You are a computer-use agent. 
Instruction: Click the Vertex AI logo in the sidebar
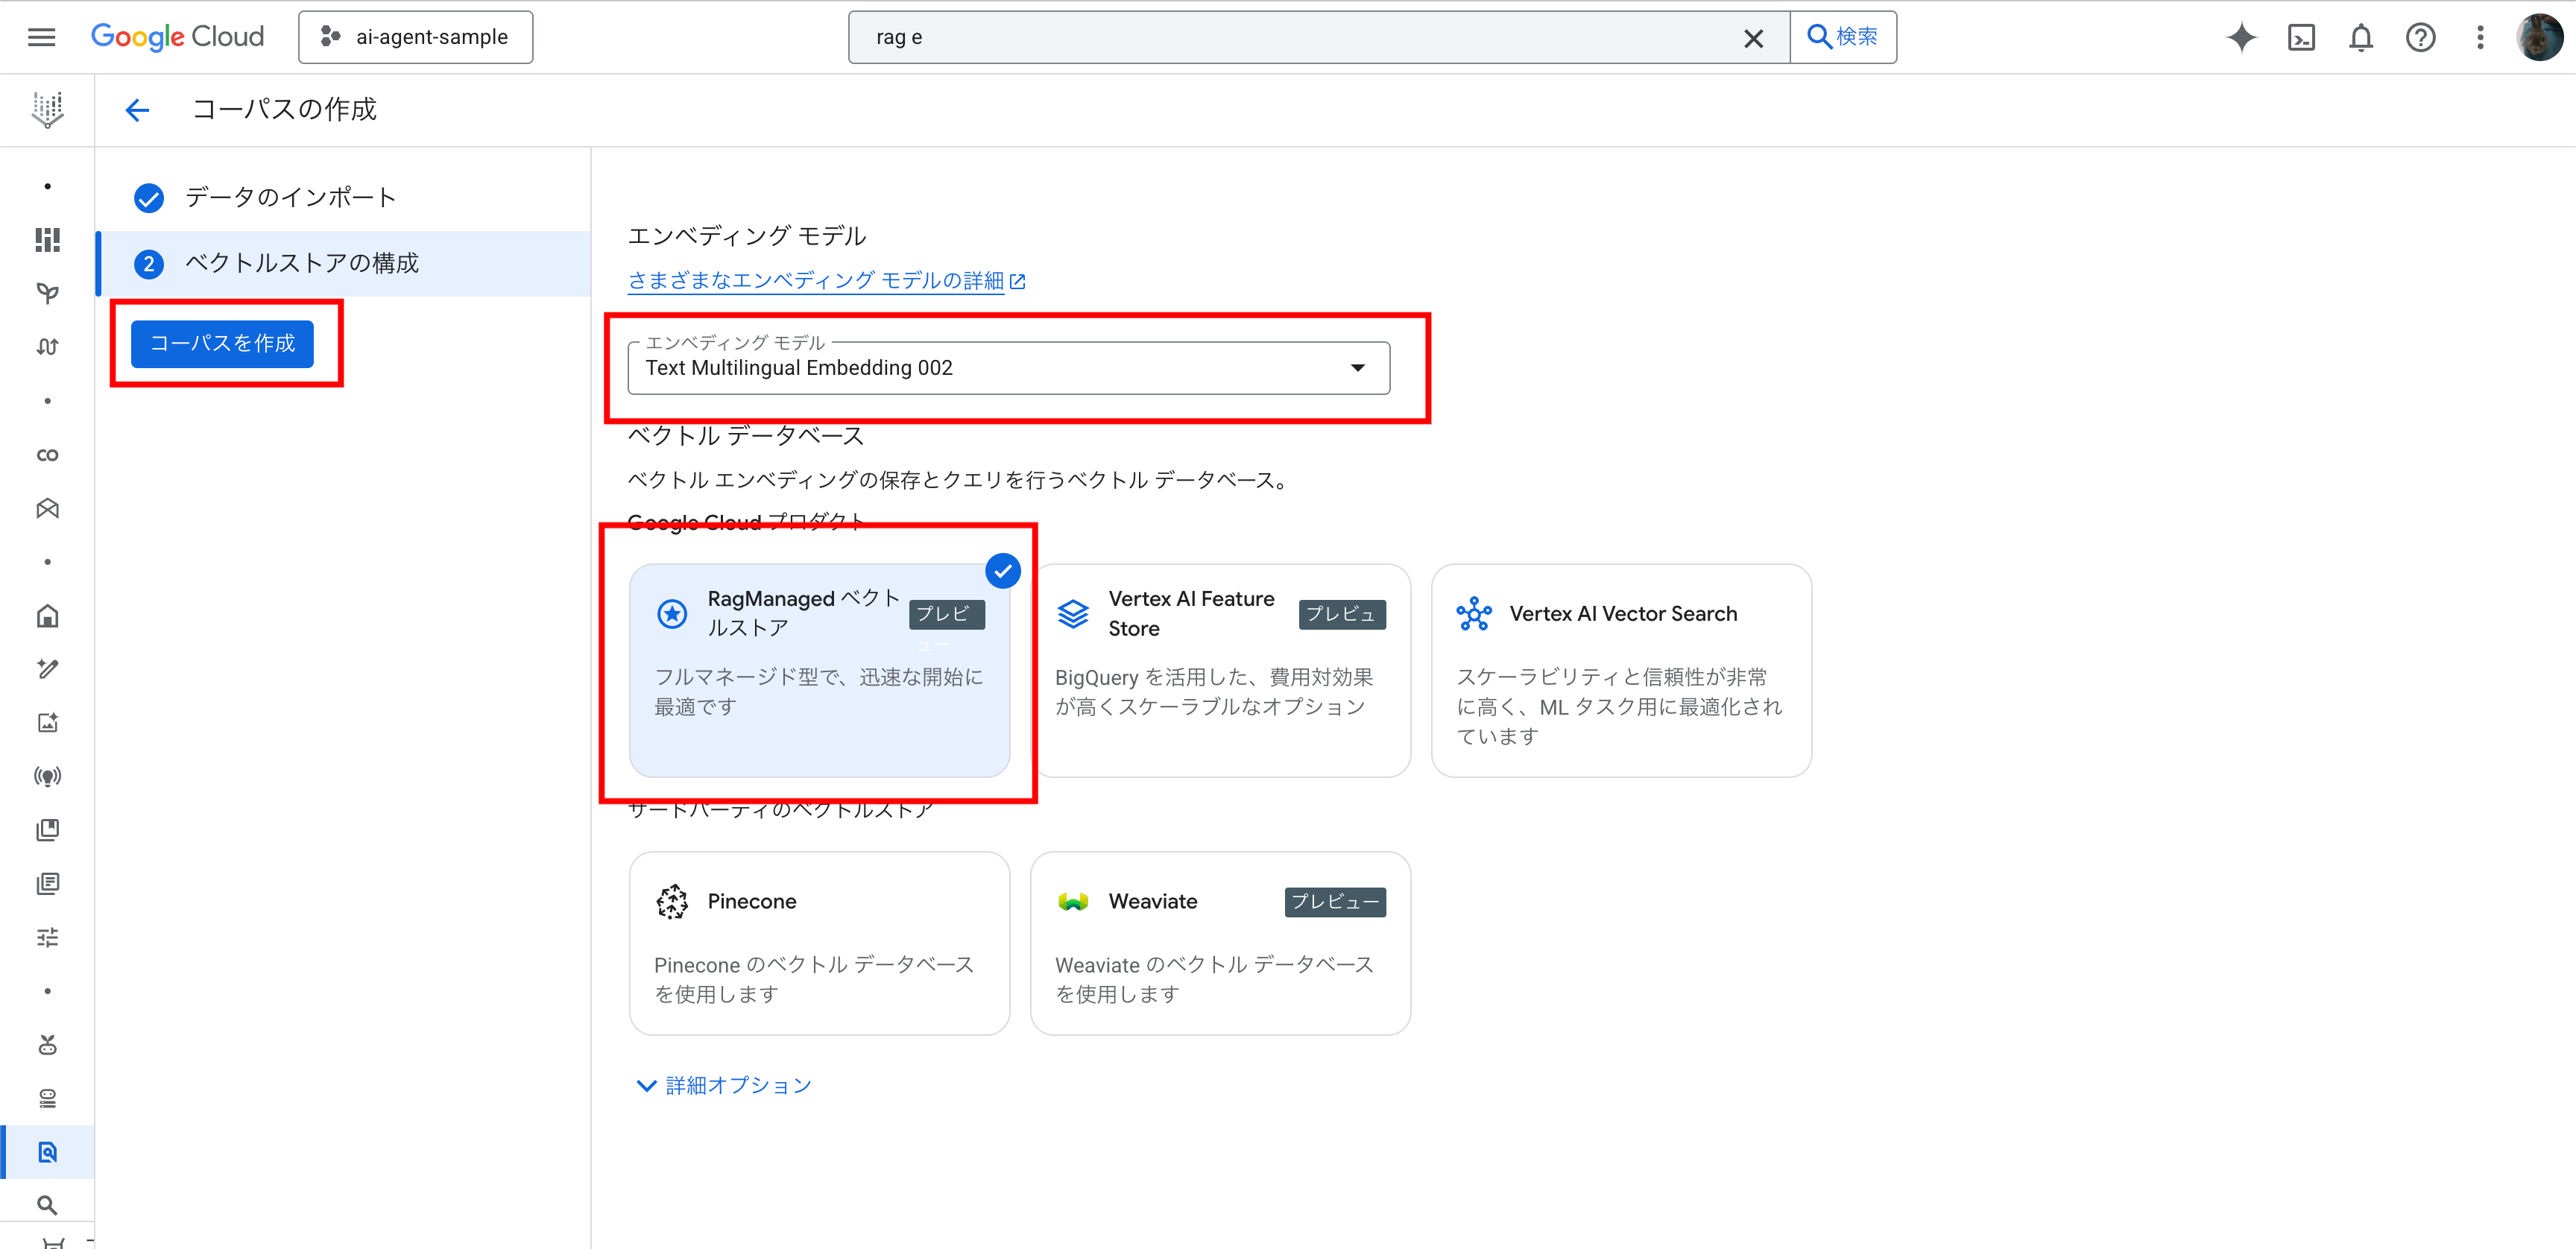(47, 110)
